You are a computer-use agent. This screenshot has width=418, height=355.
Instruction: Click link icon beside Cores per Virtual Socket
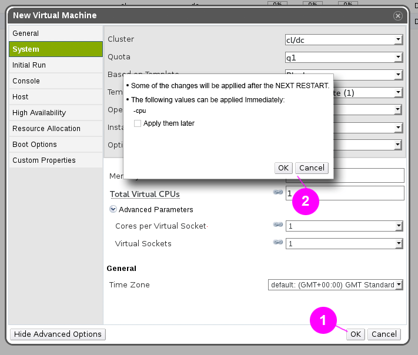[278, 225]
